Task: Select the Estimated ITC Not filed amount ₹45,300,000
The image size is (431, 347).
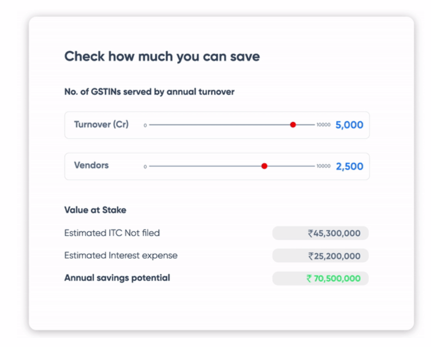Action: pos(334,233)
